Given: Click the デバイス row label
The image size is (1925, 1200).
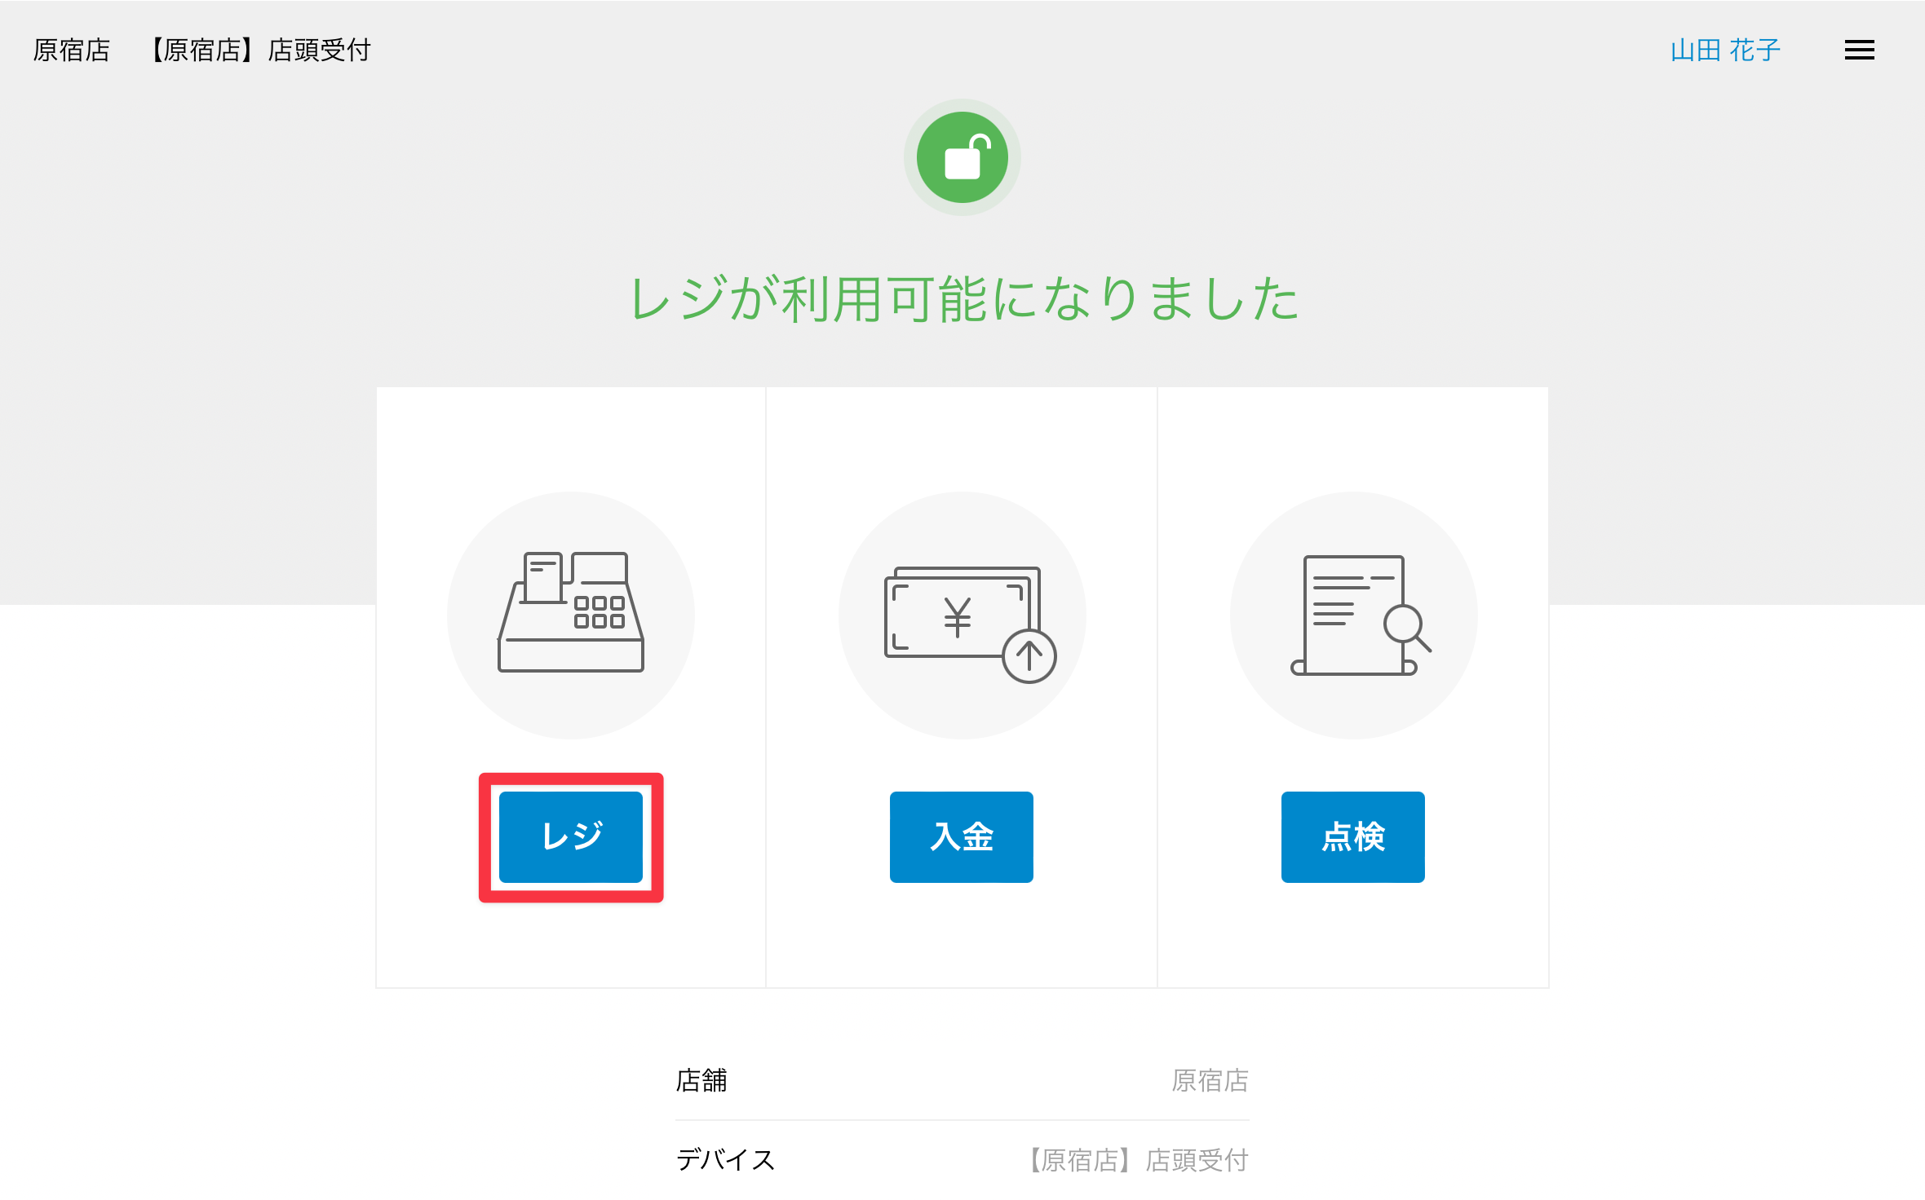Looking at the screenshot, I should (725, 1159).
